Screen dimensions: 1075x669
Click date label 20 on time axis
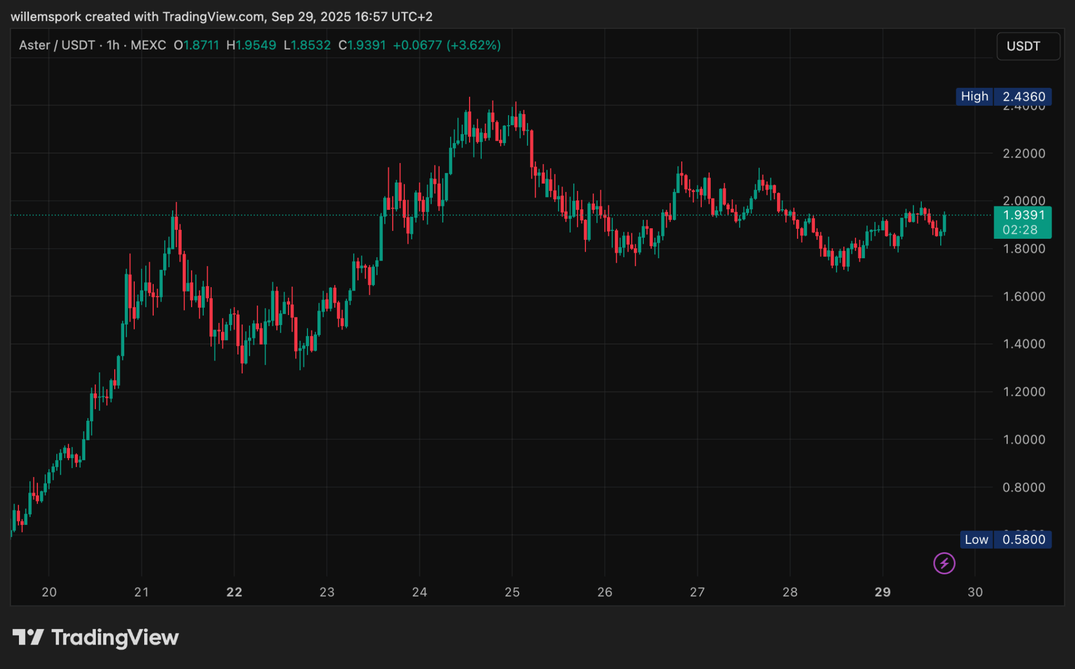[49, 592]
